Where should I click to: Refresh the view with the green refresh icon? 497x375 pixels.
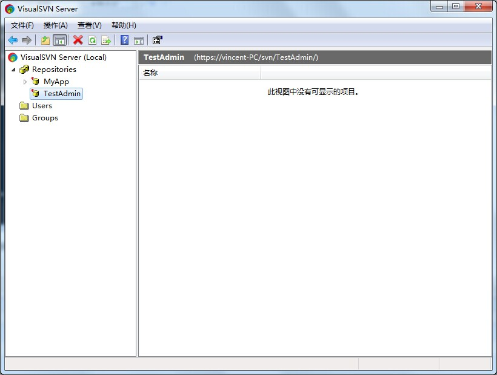click(x=93, y=40)
